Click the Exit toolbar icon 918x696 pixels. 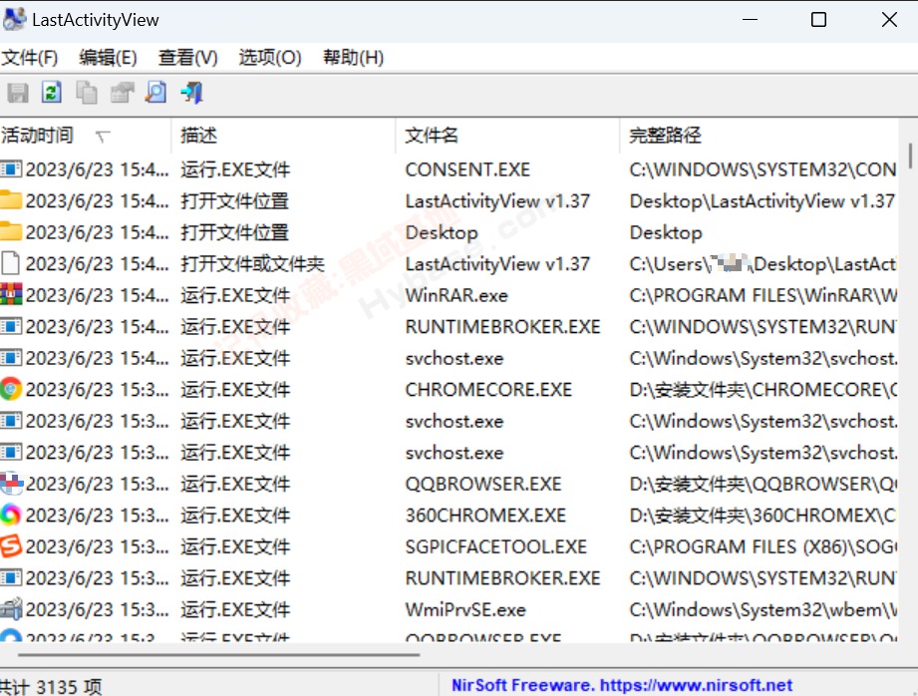[191, 93]
